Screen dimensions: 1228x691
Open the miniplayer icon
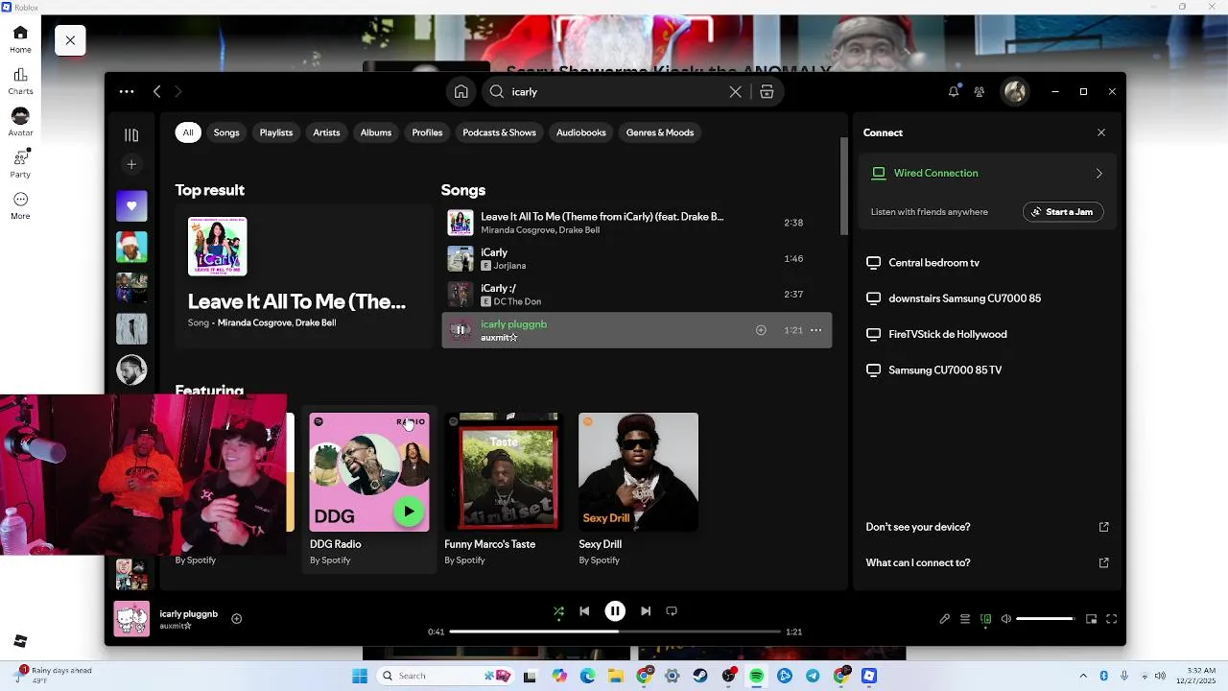[1091, 619]
